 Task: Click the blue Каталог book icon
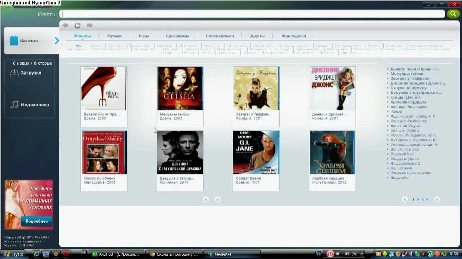[x=14, y=40]
